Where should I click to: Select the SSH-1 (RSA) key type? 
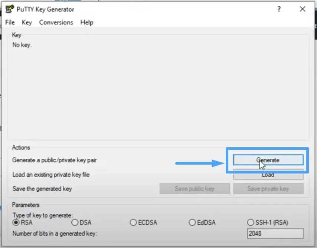point(268,222)
